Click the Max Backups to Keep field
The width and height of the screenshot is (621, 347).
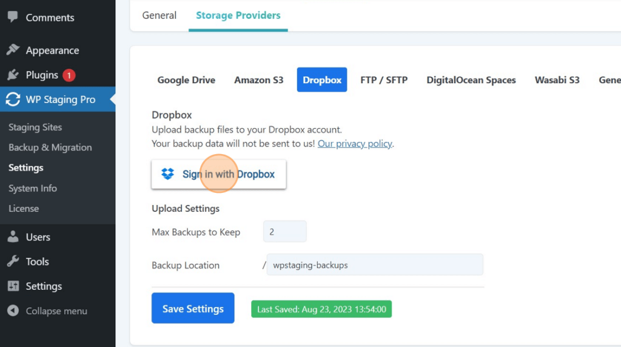285,231
